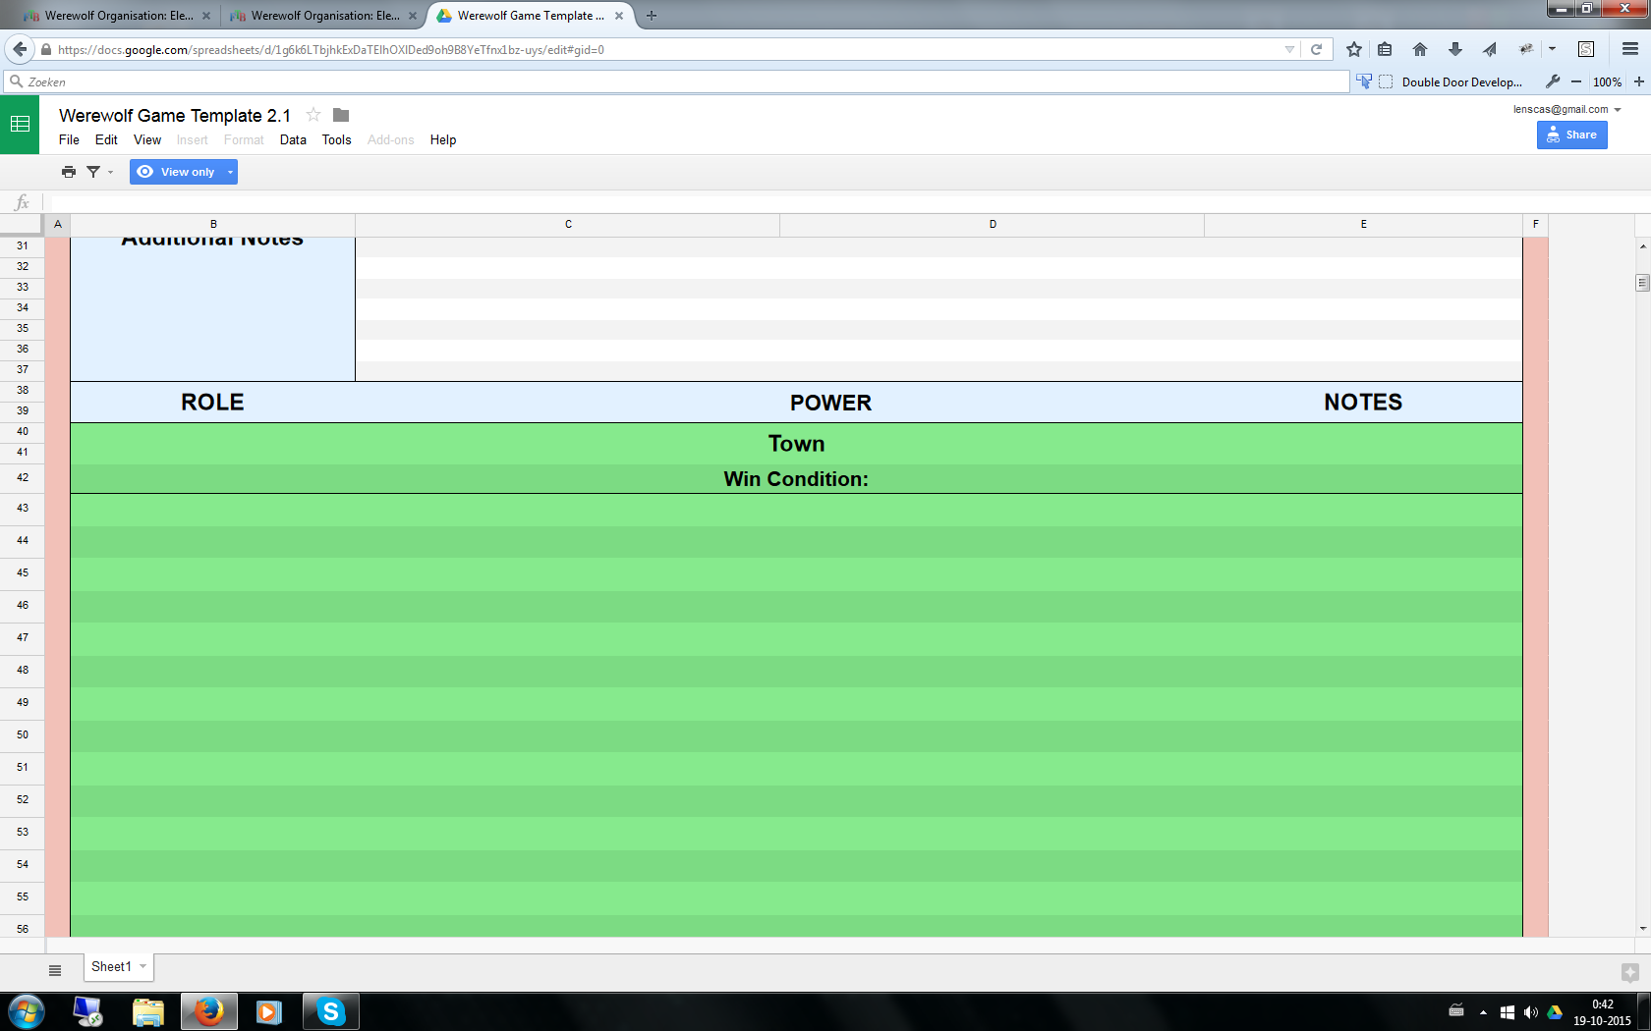Open the all sheets list icon
1651x1031 pixels.
coord(55,970)
